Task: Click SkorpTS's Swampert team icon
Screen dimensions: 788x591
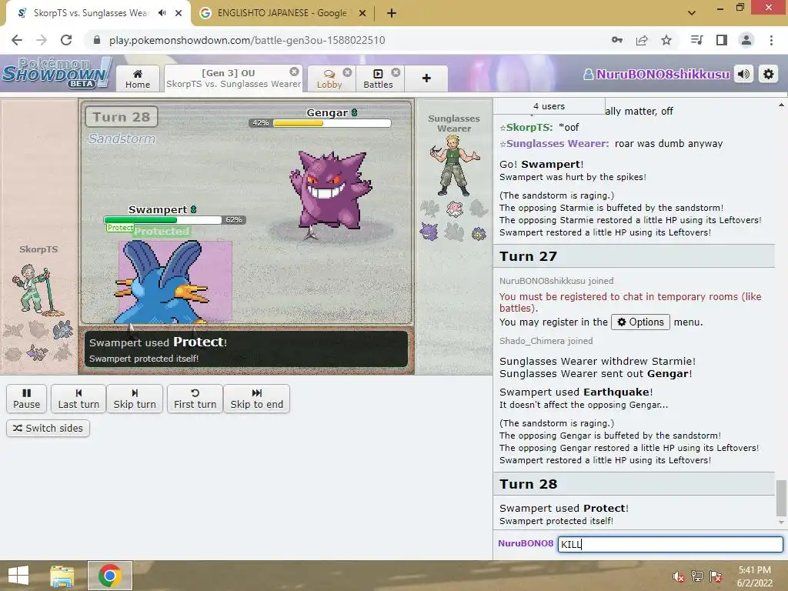Action: tap(62, 329)
